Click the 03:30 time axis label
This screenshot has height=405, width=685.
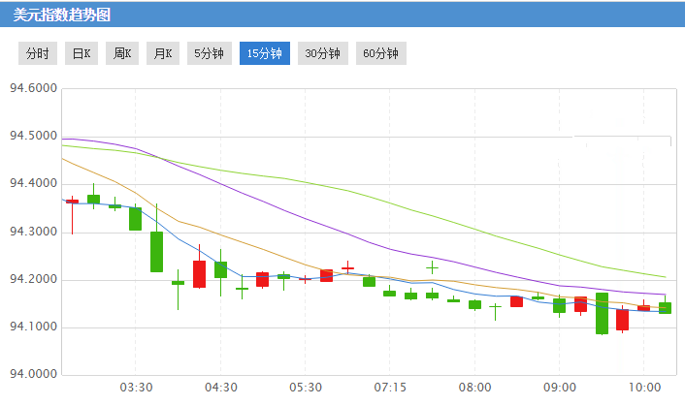point(136,388)
